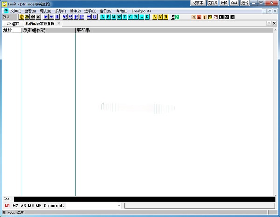Open the Log window via L icon

pos(103,17)
